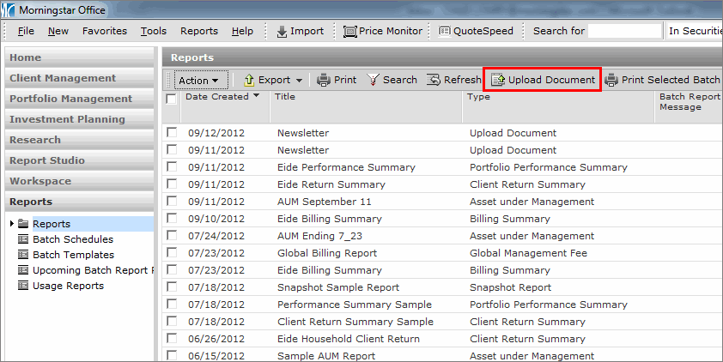Viewport: 723px width, 362px height.
Task: Refresh the reports list
Action: click(434, 80)
